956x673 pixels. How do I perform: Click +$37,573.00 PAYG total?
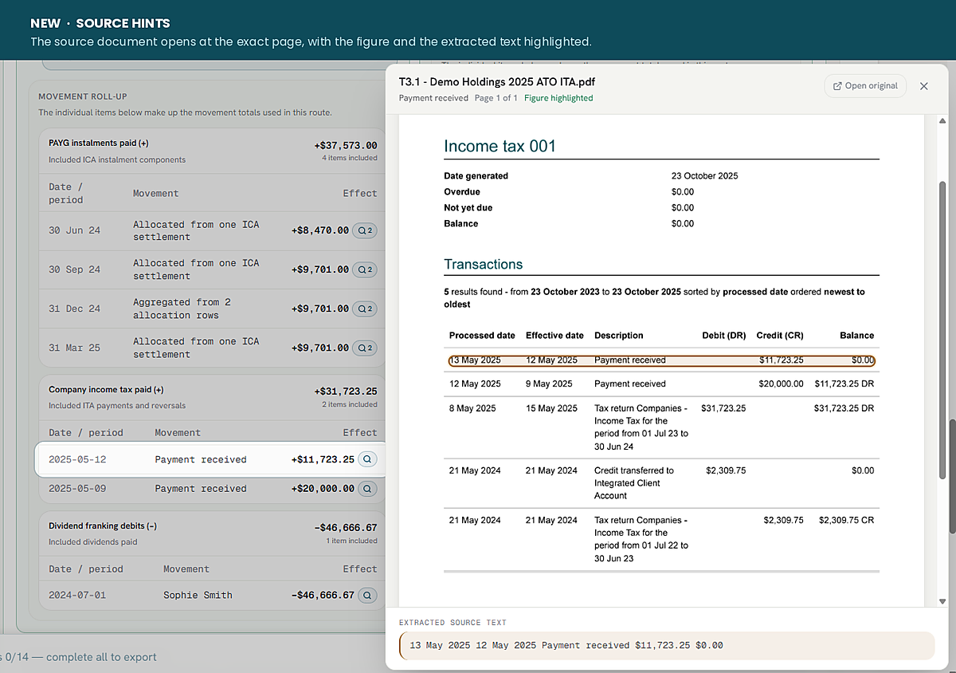346,146
